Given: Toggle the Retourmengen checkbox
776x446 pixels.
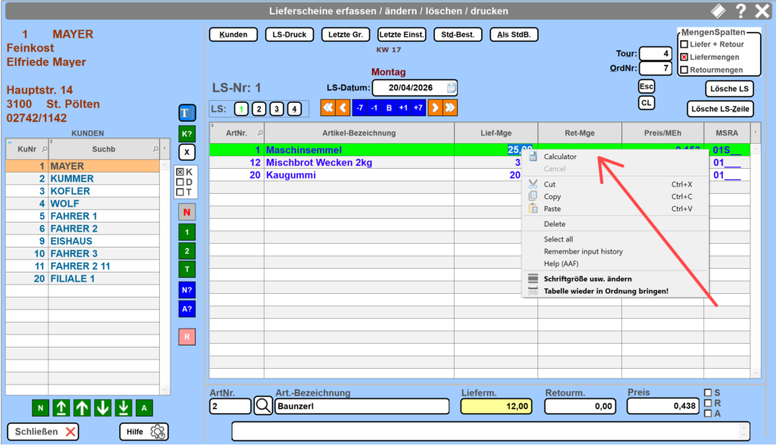Looking at the screenshot, I should tap(684, 70).
